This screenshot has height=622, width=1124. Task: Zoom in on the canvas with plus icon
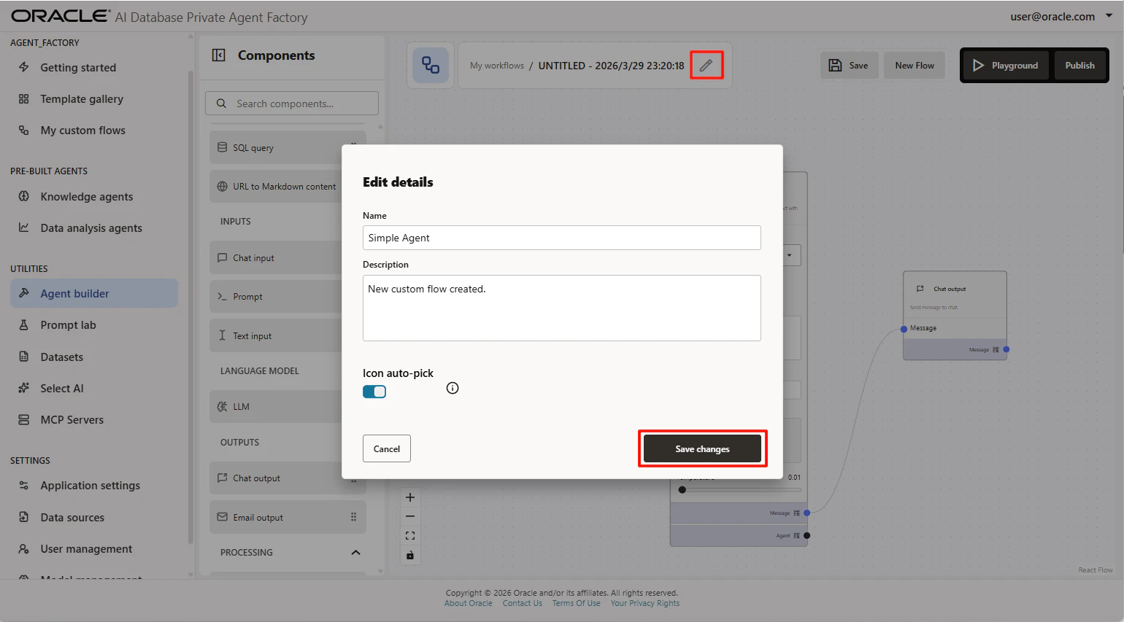point(410,497)
